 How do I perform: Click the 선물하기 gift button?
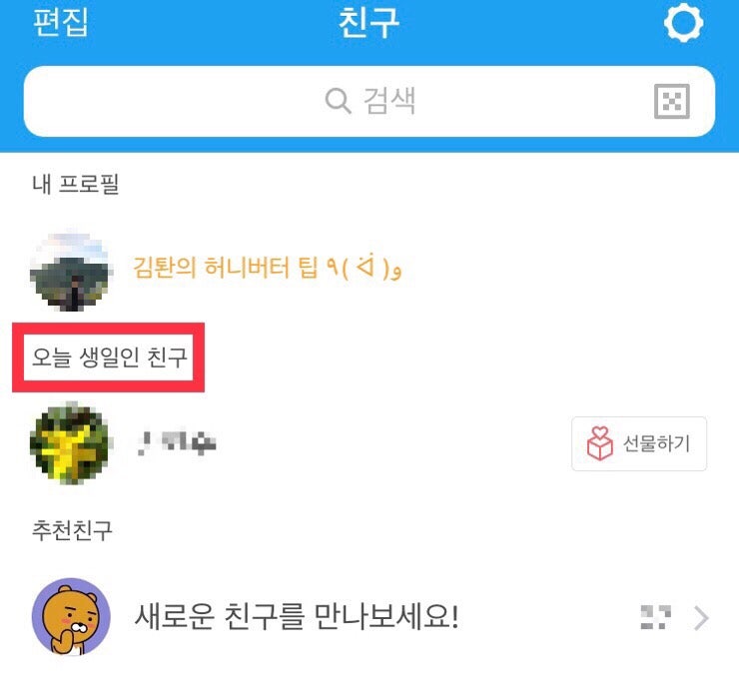tap(639, 443)
